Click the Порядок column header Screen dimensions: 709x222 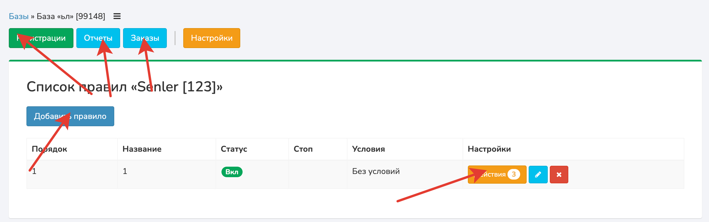point(49,149)
